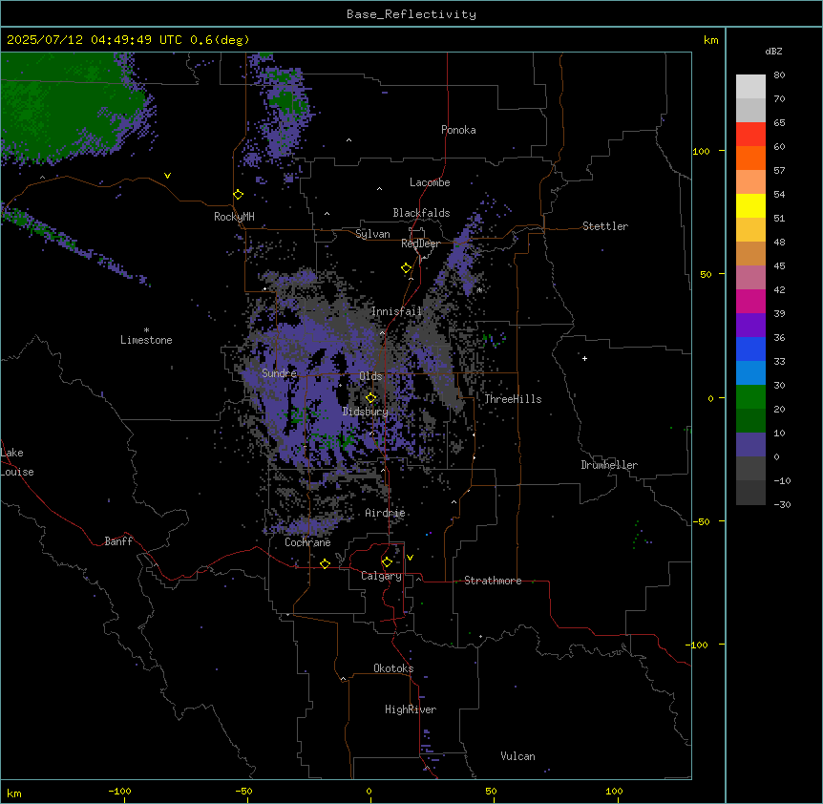Click the light blue 33 dBZ legend swatch
This screenshot has height=804, width=823.
(x=750, y=373)
